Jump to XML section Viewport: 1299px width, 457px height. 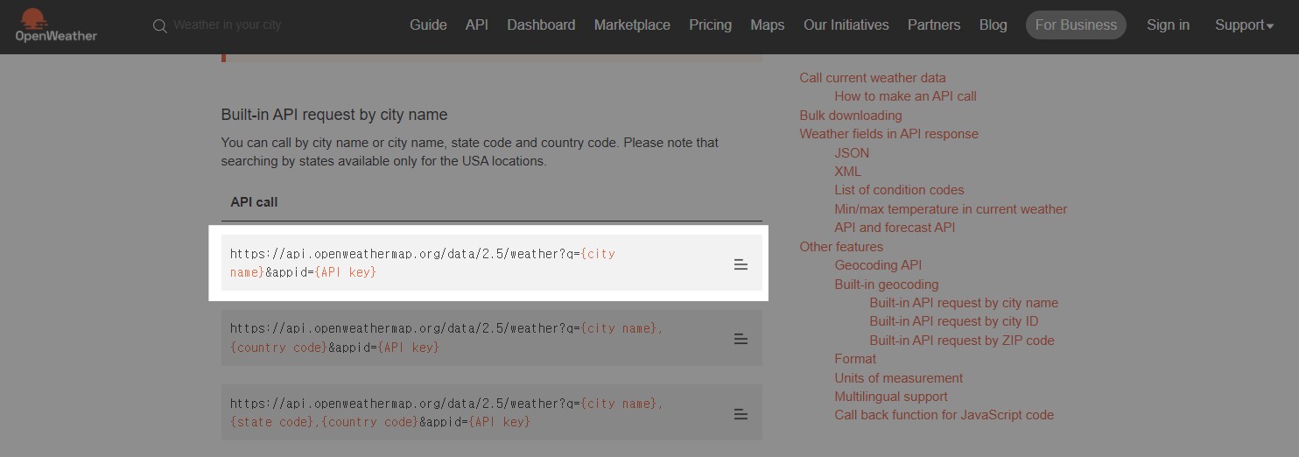click(x=847, y=172)
